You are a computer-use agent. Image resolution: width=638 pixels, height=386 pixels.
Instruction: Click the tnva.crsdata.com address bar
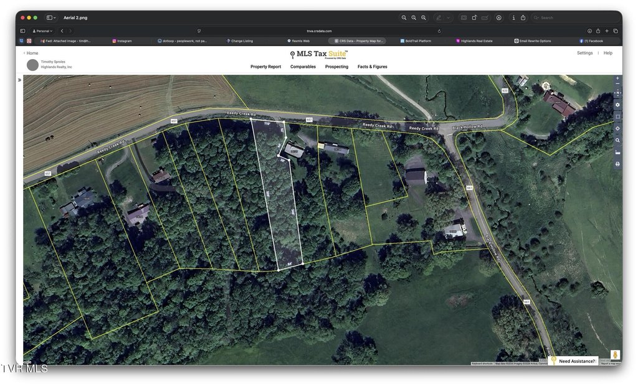tap(319, 31)
